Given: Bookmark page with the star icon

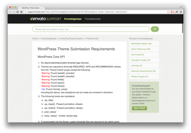Looking at the screenshot, I should pyautogui.click(x=168, y=12).
